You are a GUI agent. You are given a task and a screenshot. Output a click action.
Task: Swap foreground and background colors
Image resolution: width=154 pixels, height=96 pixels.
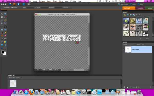pos(5,51)
